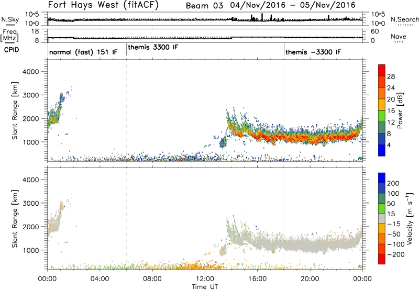Image resolution: width=419 pixels, height=290 pixels.
Task: Click the '12:00' time tick label
Action: point(205,279)
